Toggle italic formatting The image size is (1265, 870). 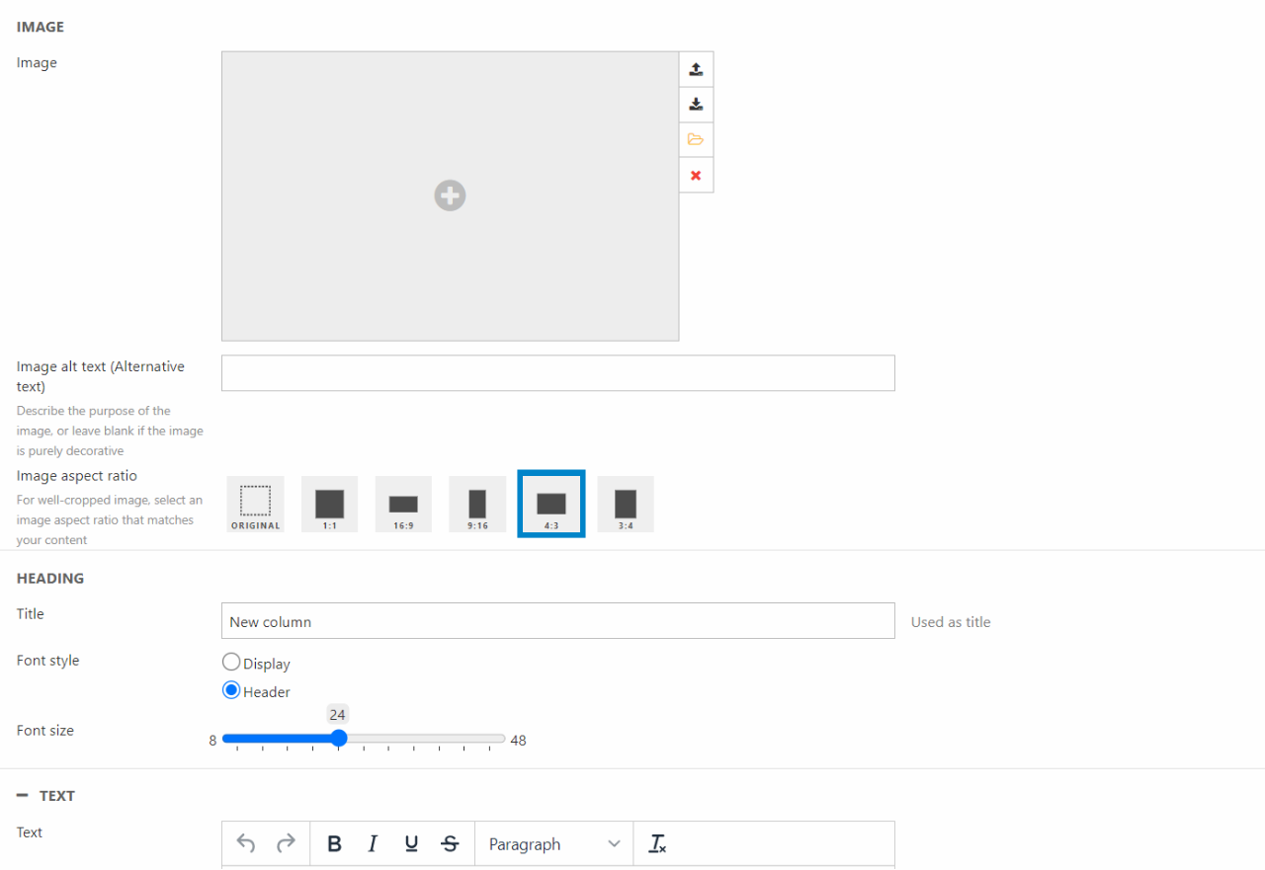[x=373, y=844]
